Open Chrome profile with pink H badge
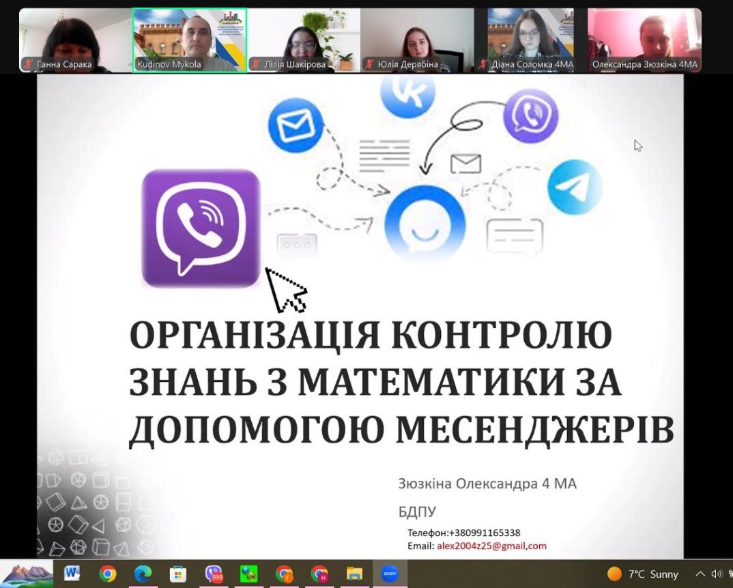The height and width of the screenshot is (588, 733). pos(319,574)
